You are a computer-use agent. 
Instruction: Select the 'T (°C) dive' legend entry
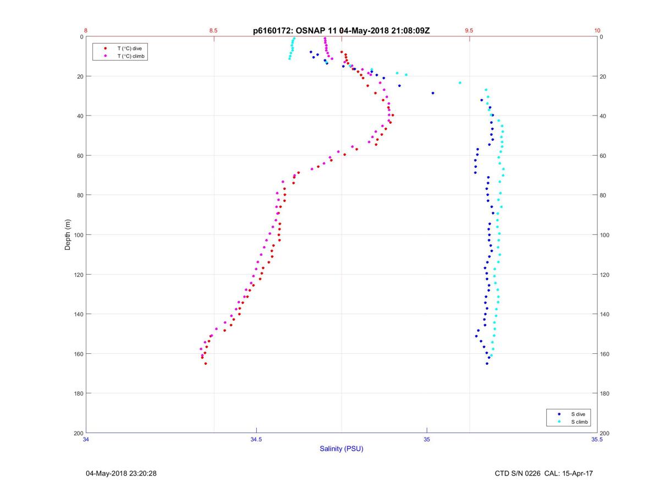tap(129, 48)
